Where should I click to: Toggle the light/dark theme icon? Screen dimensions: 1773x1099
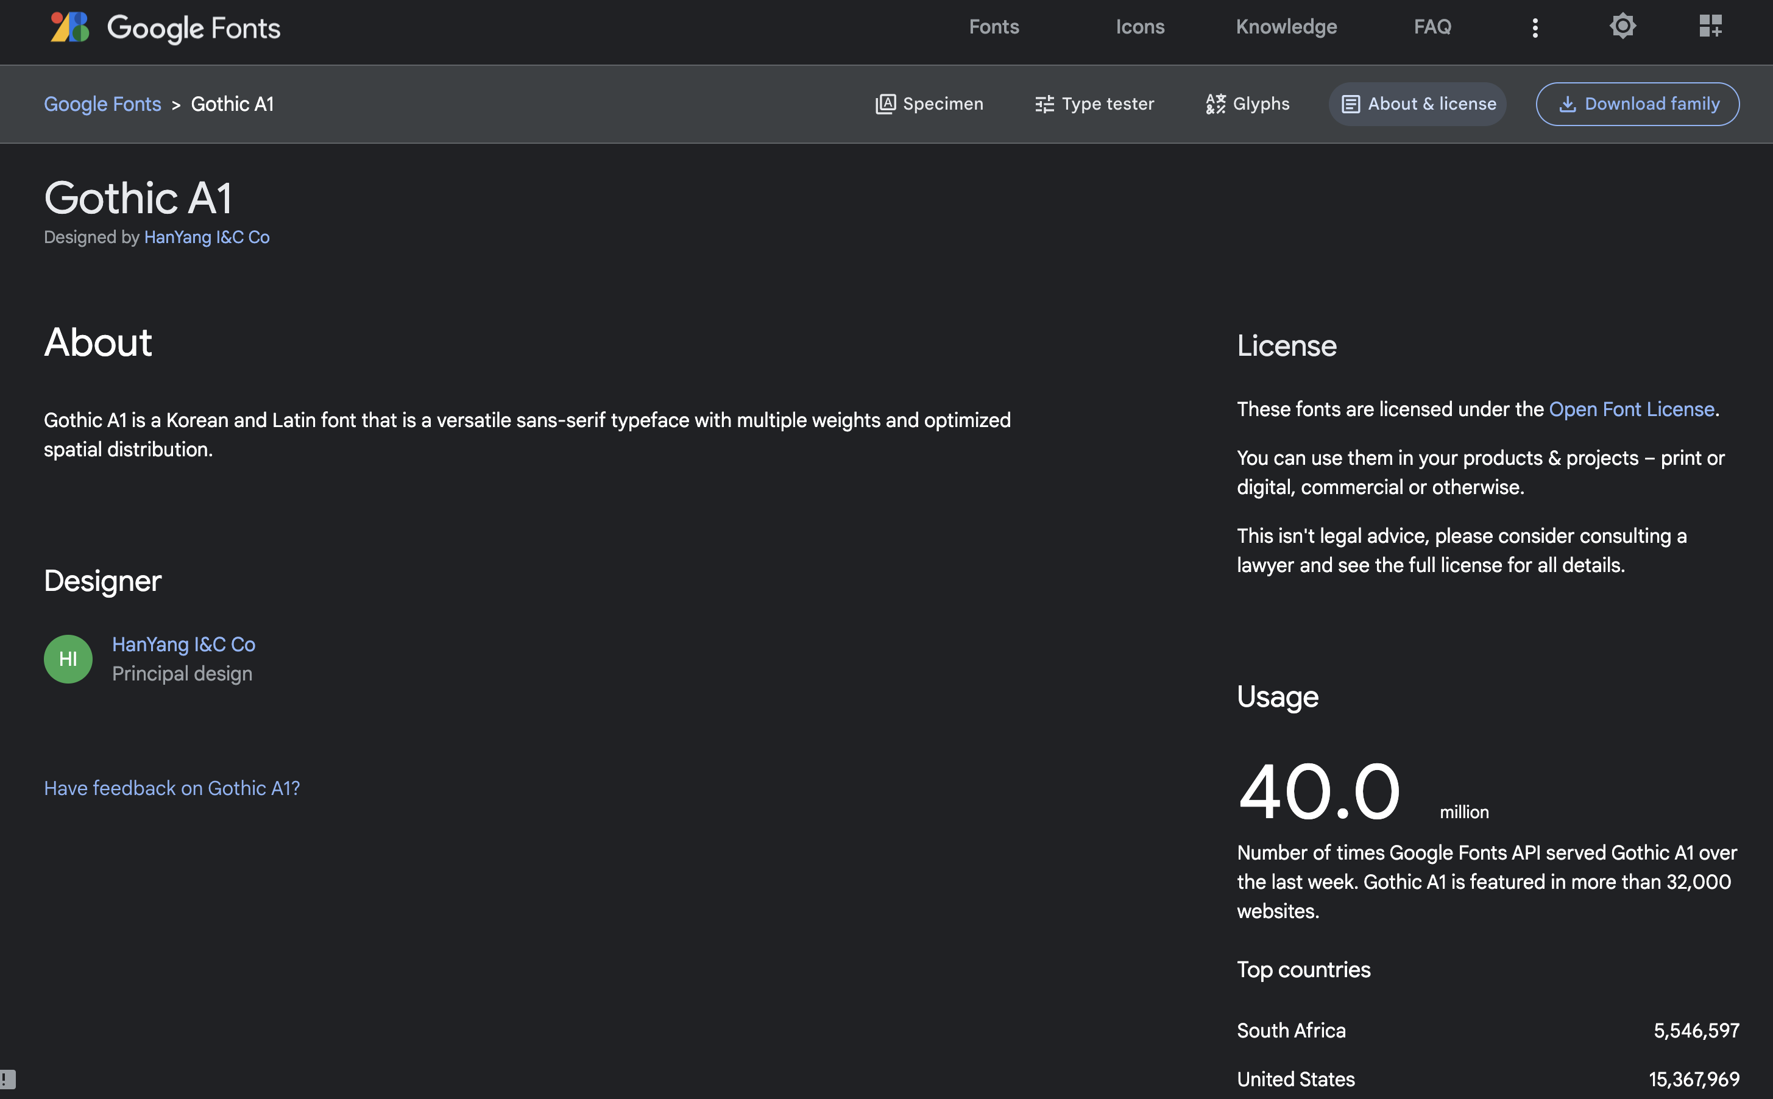coord(1622,26)
